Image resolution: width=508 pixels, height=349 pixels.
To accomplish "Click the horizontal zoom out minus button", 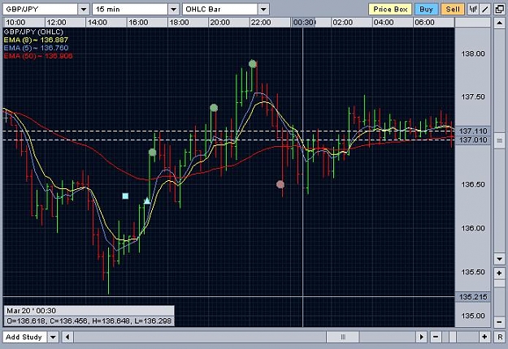I will click(436, 337).
